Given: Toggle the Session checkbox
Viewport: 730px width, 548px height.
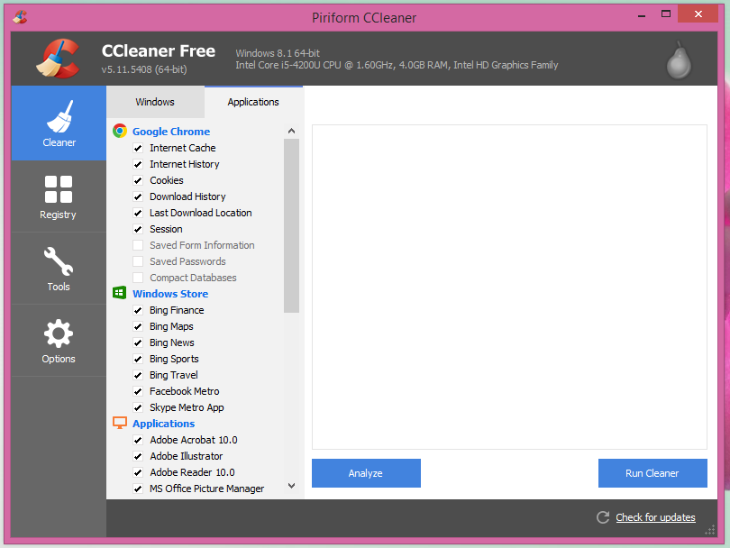Looking at the screenshot, I should (138, 230).
